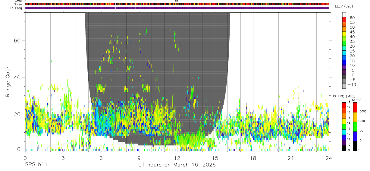Click the '6' tick on the UT hours axis
Screen dimensions: 370x171
click(x=101, y=158)
